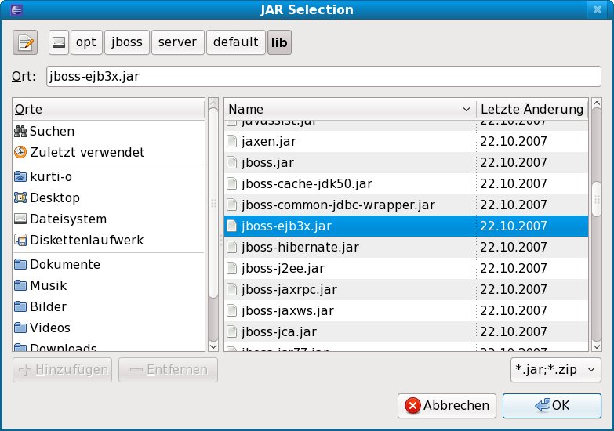Select the Desktop entry
Image resolution: width=614 pixels, height=431 pixels.
click(x=108, y=197)
